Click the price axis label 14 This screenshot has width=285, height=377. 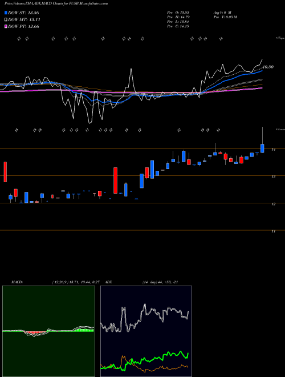[x=273, y=150]
